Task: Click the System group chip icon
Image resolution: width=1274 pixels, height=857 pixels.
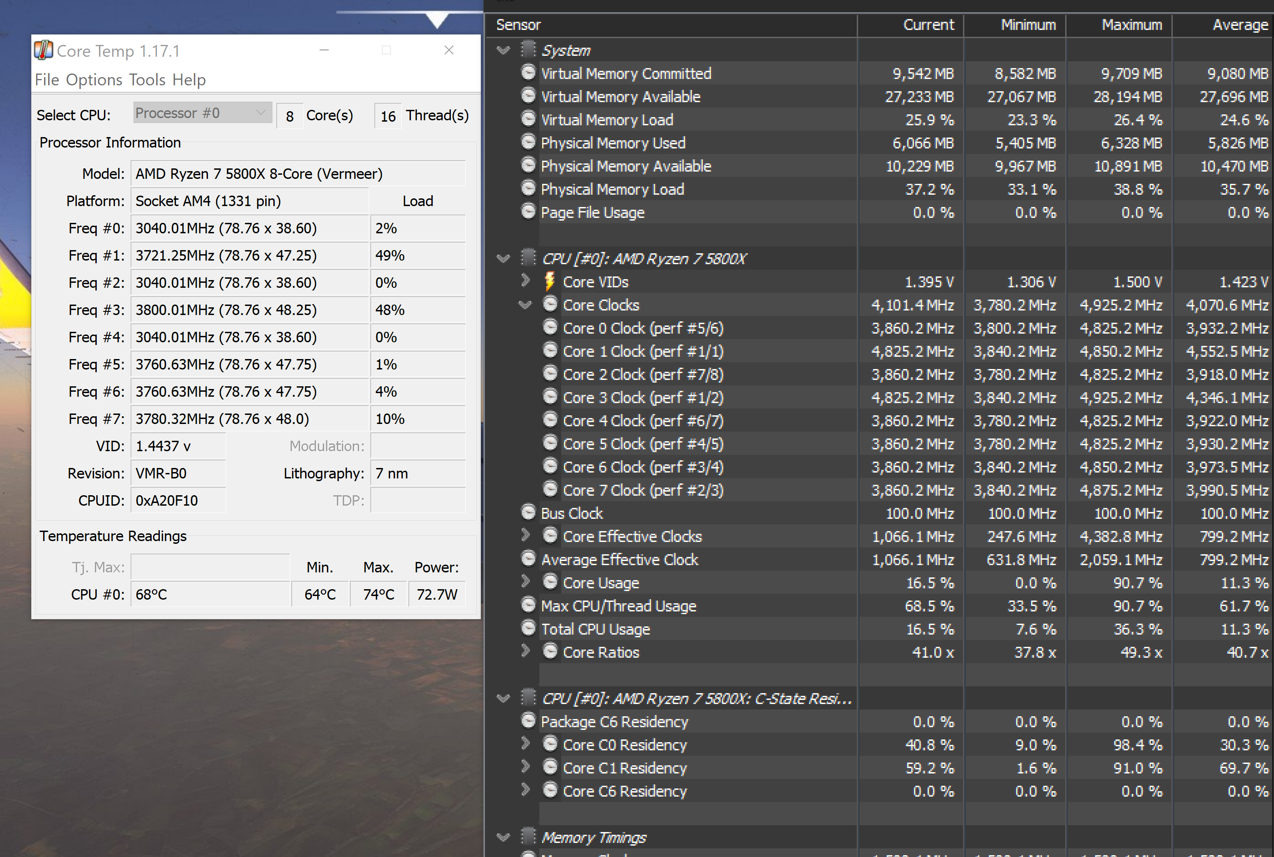Action: 528,49
